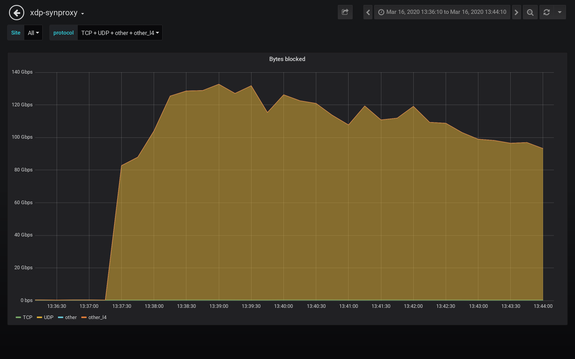Share the dashboard via the share icon
The height and width of the screenshot is (359, 575).
coord(345,12)
